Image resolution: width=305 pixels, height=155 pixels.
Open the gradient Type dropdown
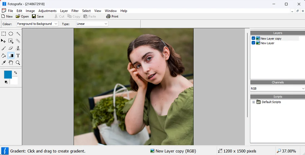92,24
